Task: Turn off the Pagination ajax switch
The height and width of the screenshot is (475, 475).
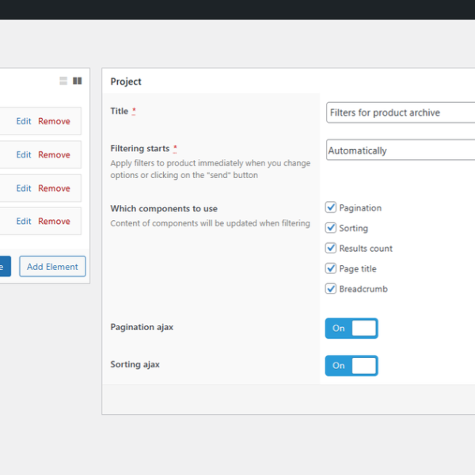Action: (x=351, y=329)
